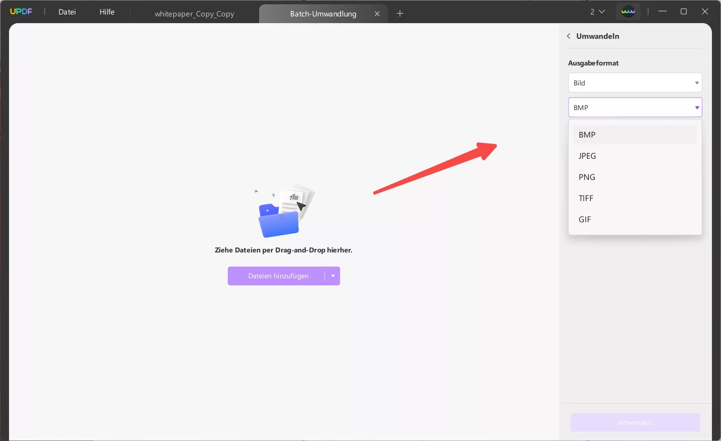Close the Batch-Umwandlung tab
The image size is (721, 441).
coord(377,14)
